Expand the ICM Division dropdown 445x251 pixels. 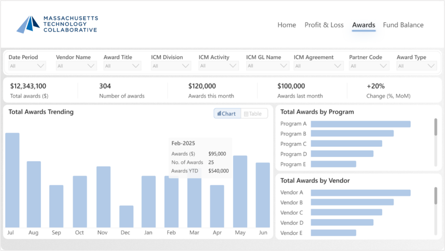pos(171,66)
